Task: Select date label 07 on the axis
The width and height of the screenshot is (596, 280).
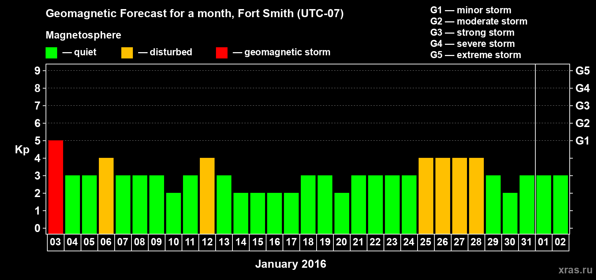Action: 123,242
